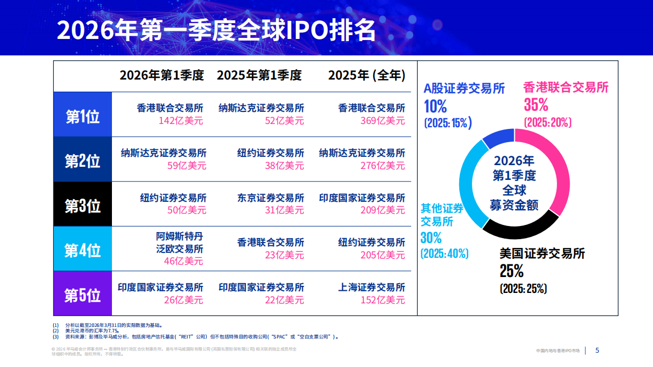This screenshot has height=367, width=653.
Task: Click the 第1位 rank cell
Action: point(82,115)
